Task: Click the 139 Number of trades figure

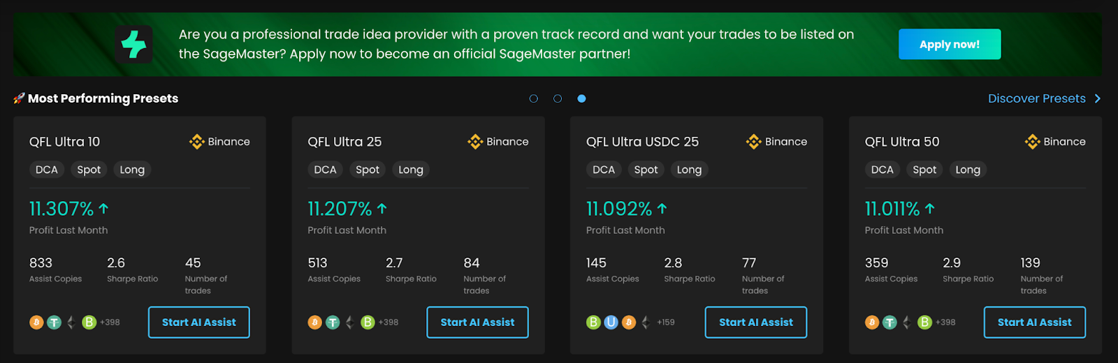Action: pos(1030,263)
